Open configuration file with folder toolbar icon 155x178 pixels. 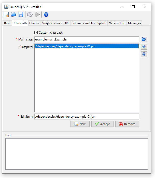click(x=13, y=15)
